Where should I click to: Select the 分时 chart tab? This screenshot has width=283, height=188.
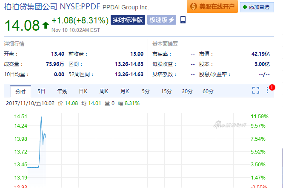[20, 91]
